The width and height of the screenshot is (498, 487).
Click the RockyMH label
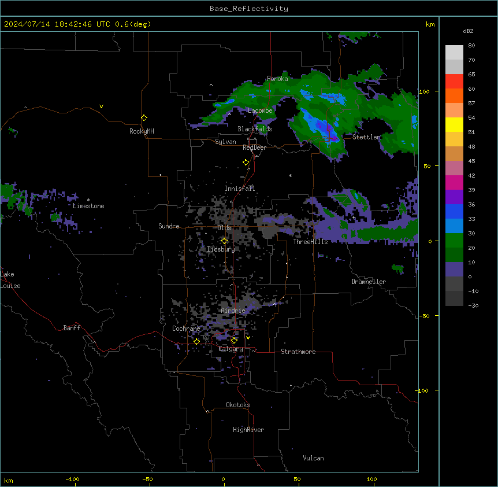(142, 131)
